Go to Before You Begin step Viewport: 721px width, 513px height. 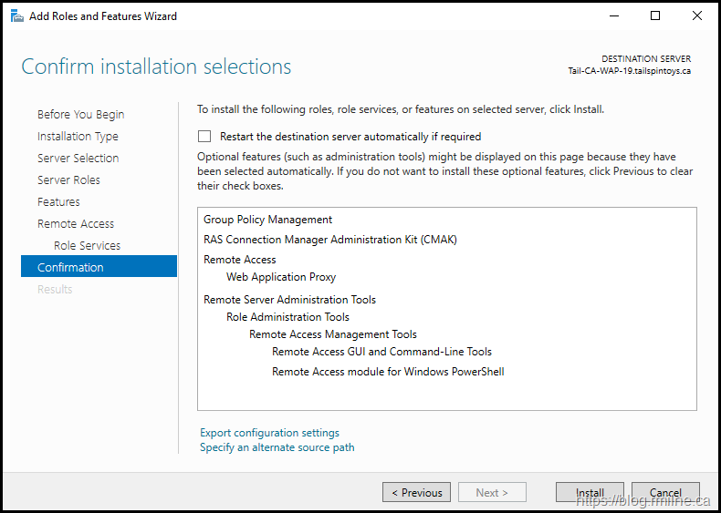tap(80, 115)
